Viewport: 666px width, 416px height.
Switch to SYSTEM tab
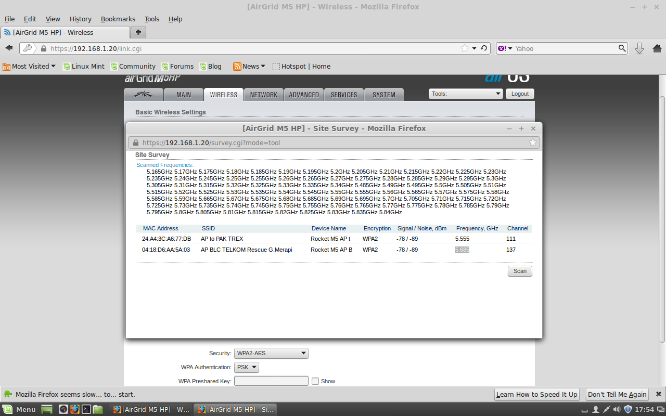click(x=384, y=95)
